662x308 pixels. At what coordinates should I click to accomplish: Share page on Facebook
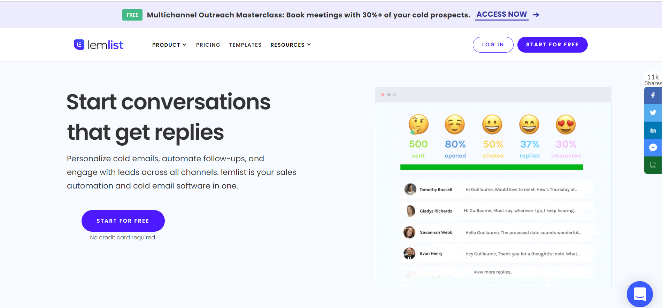pyautogui.click(x=653, y=95)
